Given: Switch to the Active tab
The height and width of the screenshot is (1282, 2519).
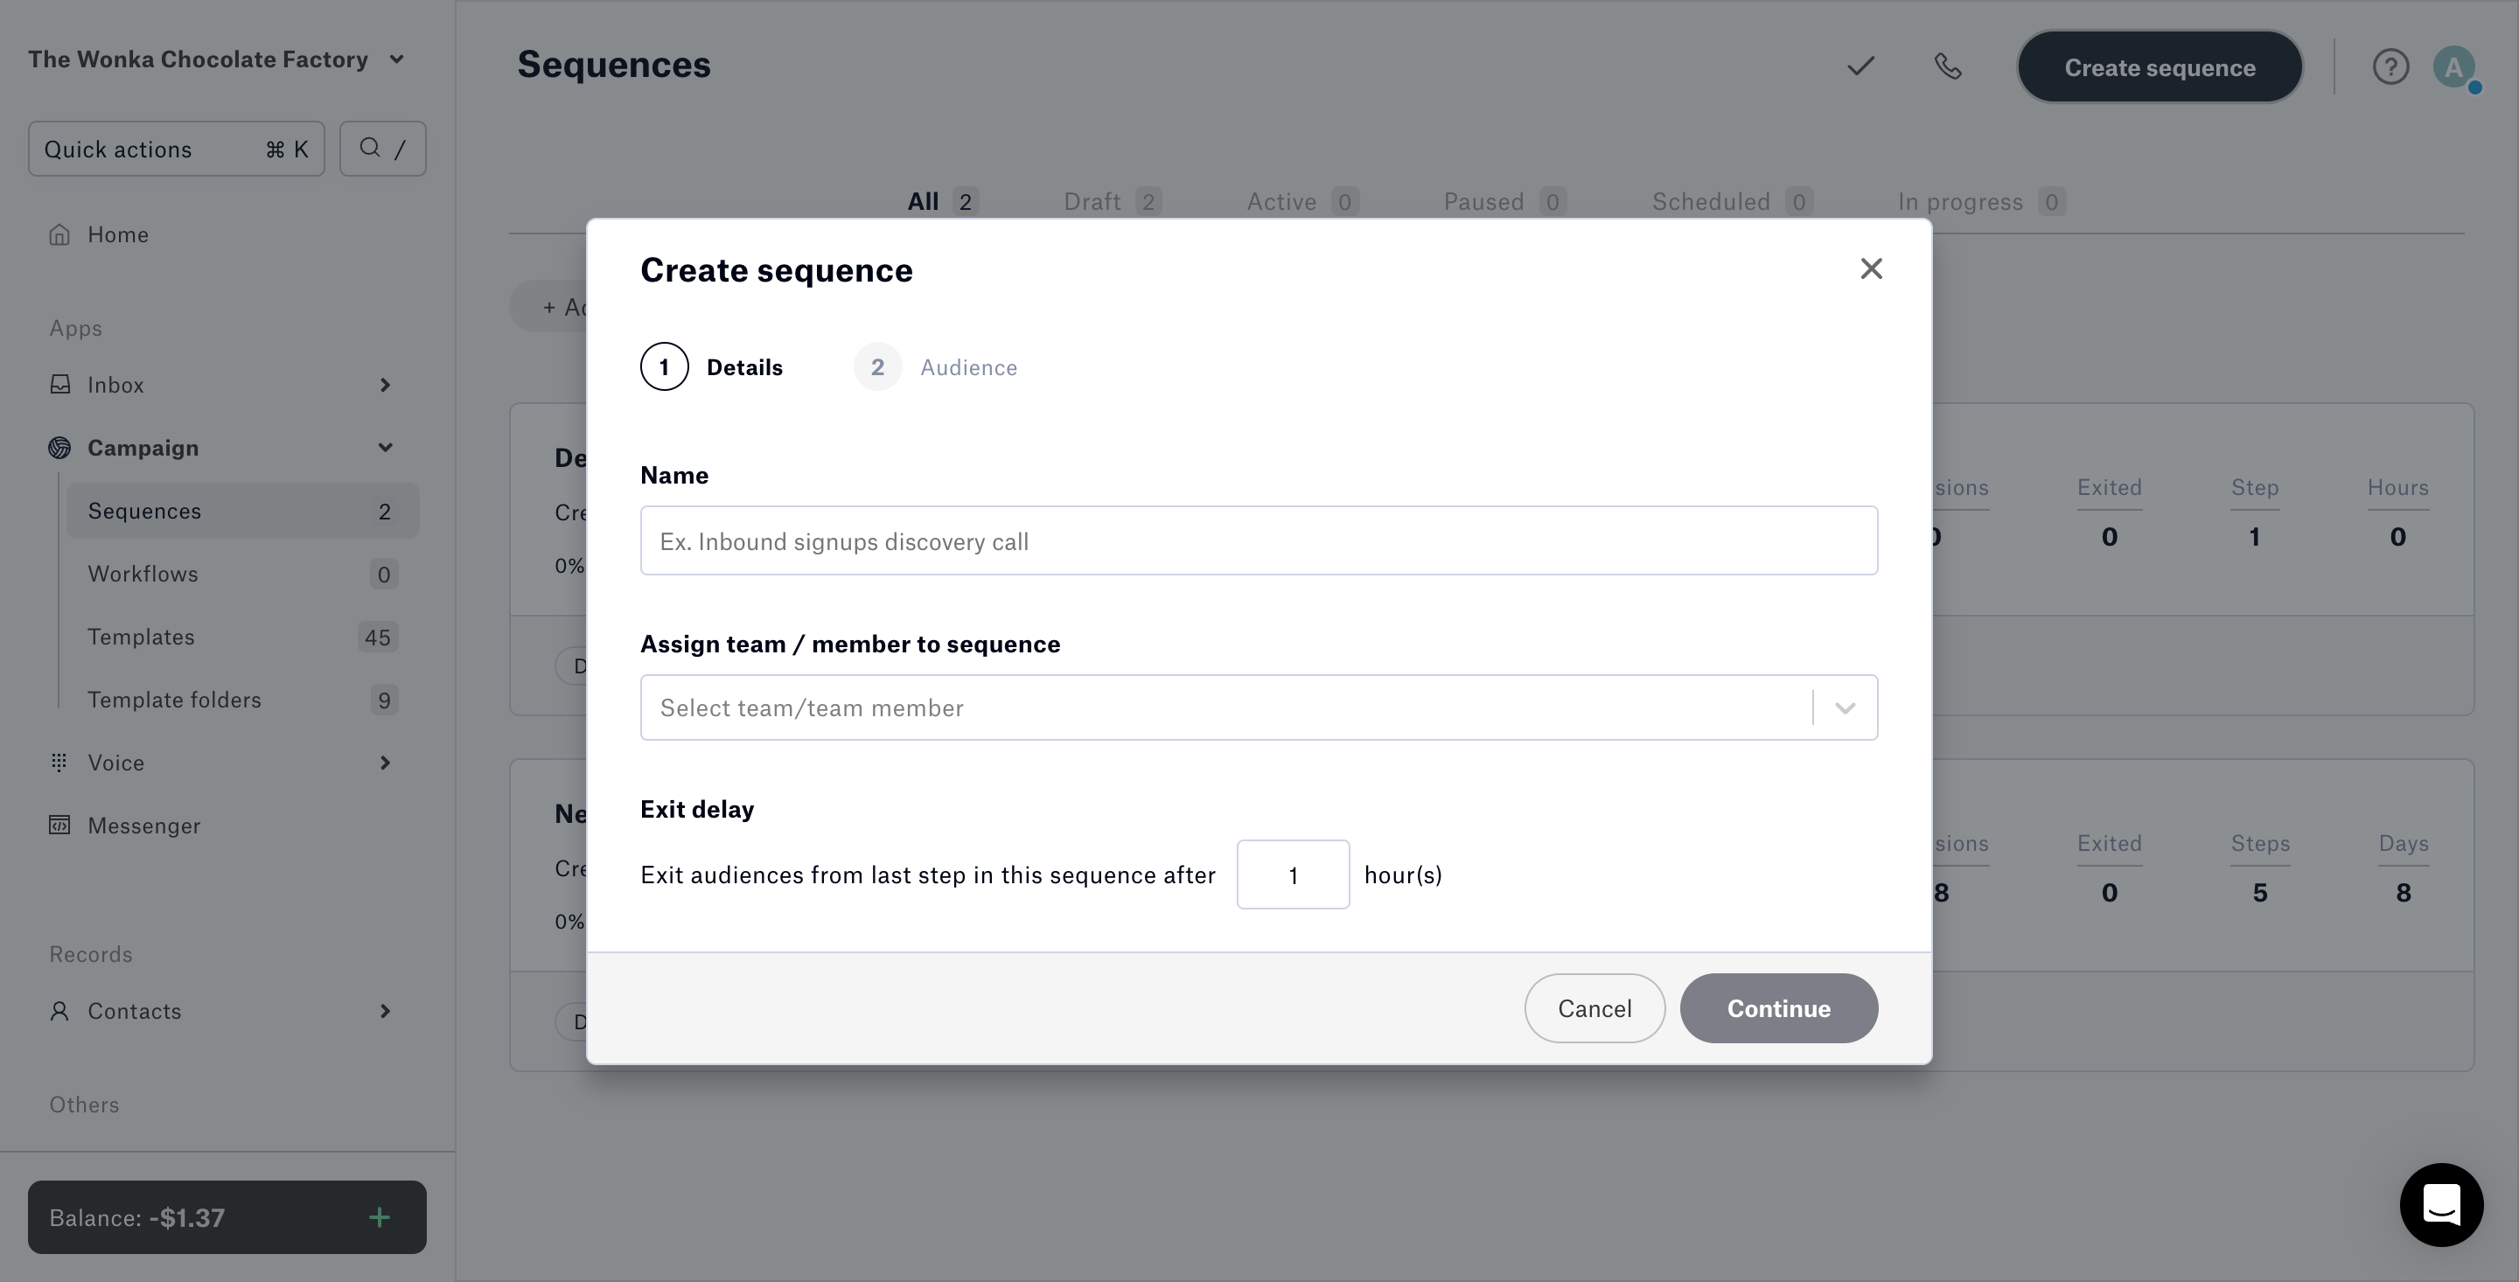Looking at the screenshot, I should (1301, 201).
